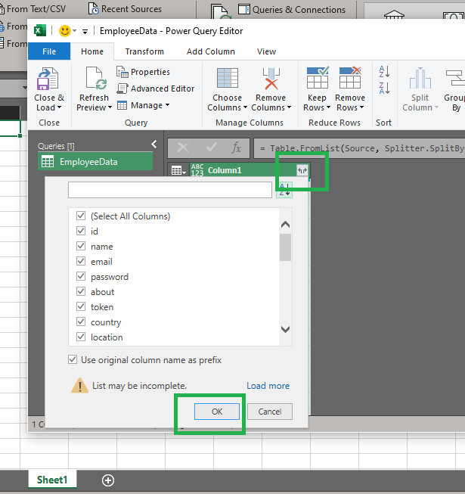Click From Text/CSV in Excel ribbon

coord(33,9)
